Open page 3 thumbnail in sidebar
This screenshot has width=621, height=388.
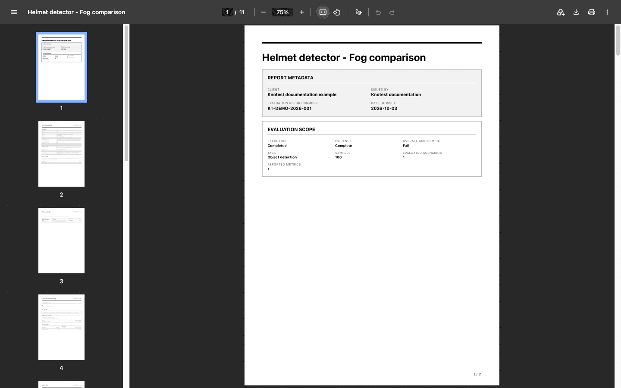coord(61,241)
